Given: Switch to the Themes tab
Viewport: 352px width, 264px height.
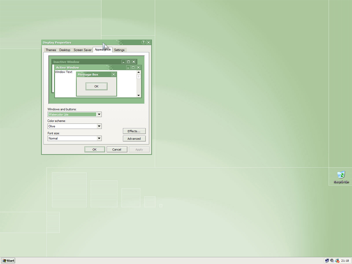Looking at the screenshot, I should pos(51,50).
